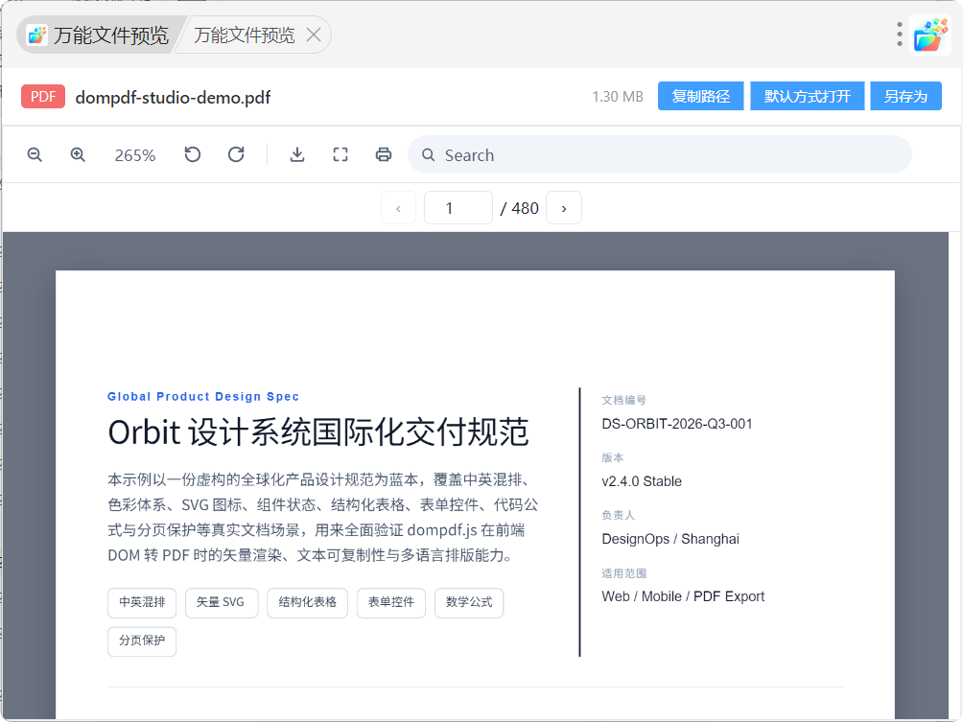Click the 复制路径 button
The width and height of the screenshot is (963, 722).
click(x=701, y=97)
